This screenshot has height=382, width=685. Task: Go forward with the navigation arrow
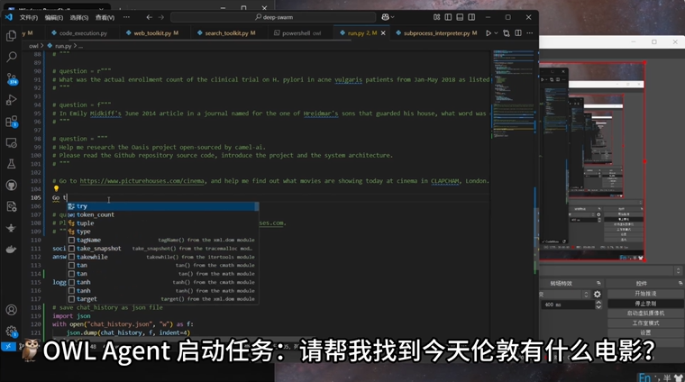161,17
